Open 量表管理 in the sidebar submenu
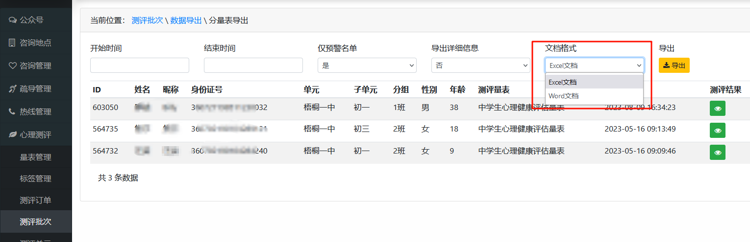750x242 pixels. [35, 157]
